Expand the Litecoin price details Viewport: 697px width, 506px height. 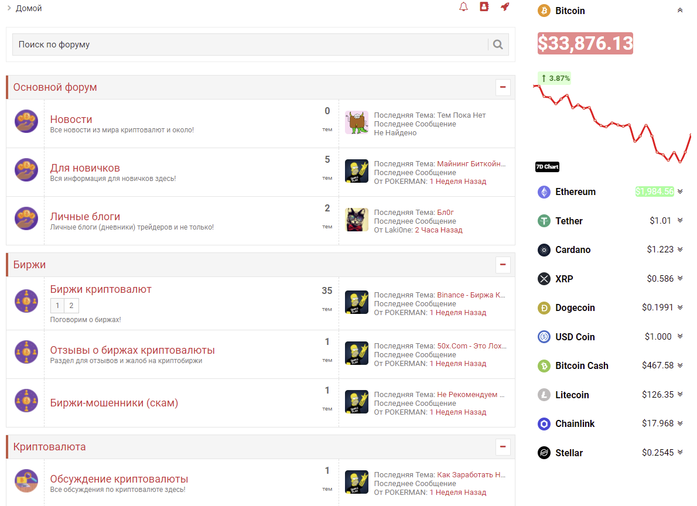pos(680,394)
